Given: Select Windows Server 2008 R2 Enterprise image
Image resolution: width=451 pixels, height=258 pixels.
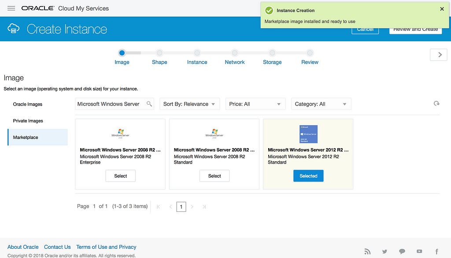Looking at the screenshot, I should (121, 176).
